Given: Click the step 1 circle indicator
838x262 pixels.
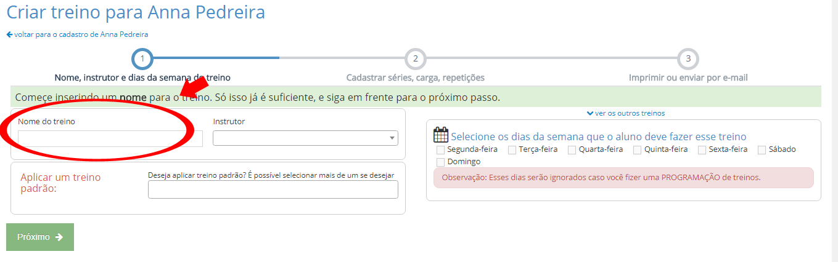Looking at the screenshot, I should [142, 59].
